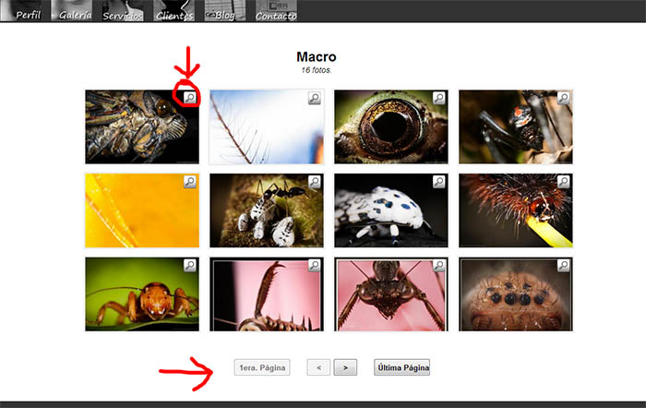This screenshot has width=646, height=408.
Task: Click the Macro gallery heading
Action: click(317, 56)
